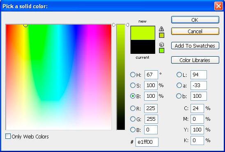Click the hue field showing 67
The image size is (225, 152).
click(151, 75)
